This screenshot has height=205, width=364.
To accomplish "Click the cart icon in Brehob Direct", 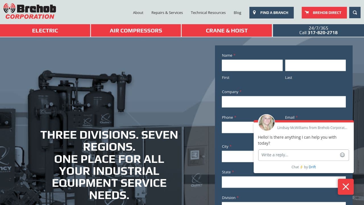I will (x=307, y=13).
